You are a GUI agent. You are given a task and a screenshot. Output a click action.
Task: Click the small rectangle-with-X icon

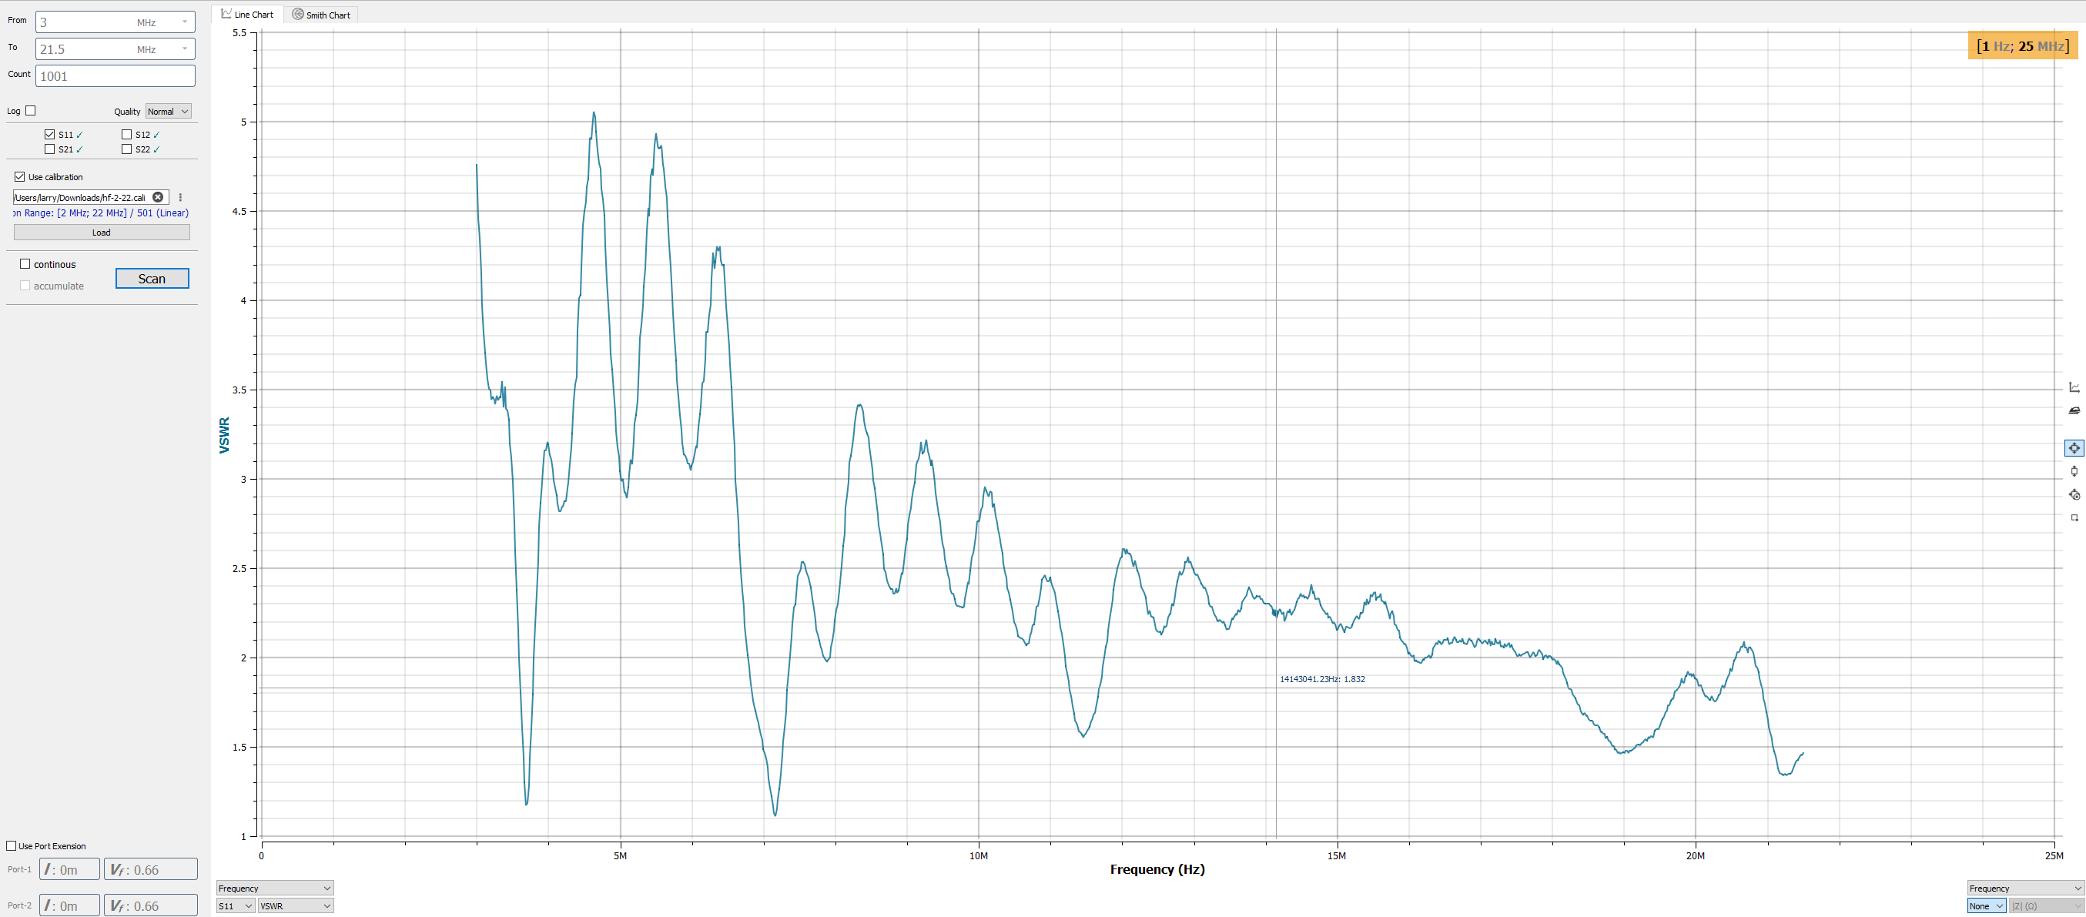point(2074,517)
